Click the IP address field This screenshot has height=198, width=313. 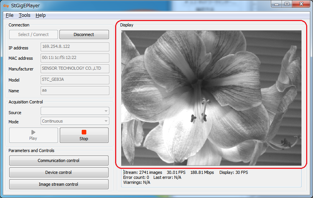coord(75,47)
